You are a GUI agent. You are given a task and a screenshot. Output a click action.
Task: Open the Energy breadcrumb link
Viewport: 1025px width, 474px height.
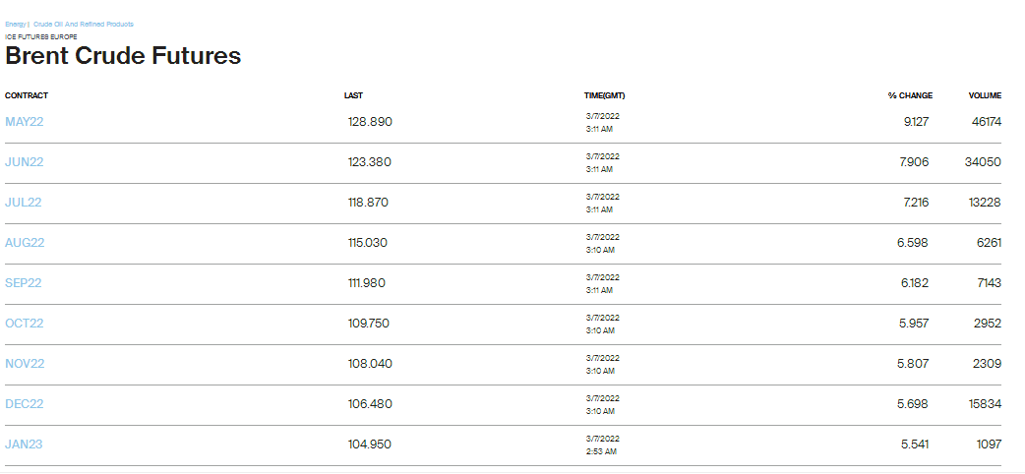click(16, 24)
